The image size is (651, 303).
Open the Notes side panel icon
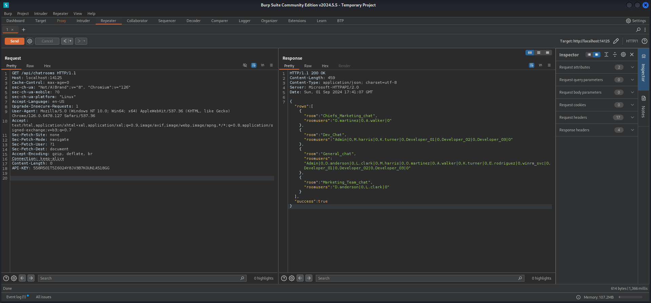(x=644, y=98)
